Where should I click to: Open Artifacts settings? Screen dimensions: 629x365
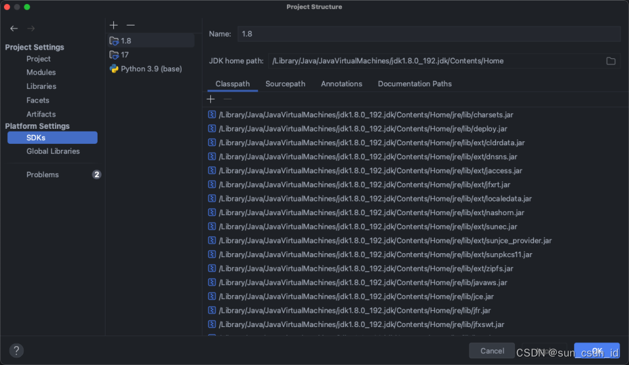41,114
